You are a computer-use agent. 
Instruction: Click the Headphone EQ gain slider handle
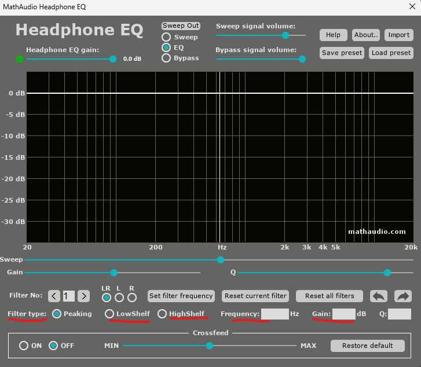(113, 59)
